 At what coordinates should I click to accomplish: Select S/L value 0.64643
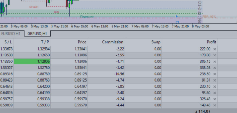point(7,87)
